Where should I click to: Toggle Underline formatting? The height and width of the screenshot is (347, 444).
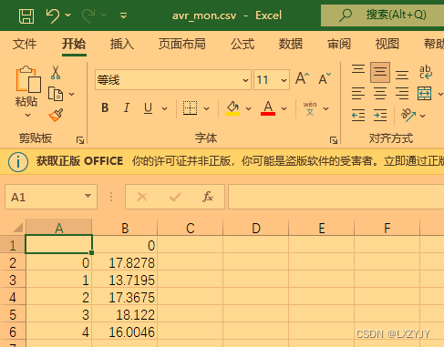coord(148,108)
